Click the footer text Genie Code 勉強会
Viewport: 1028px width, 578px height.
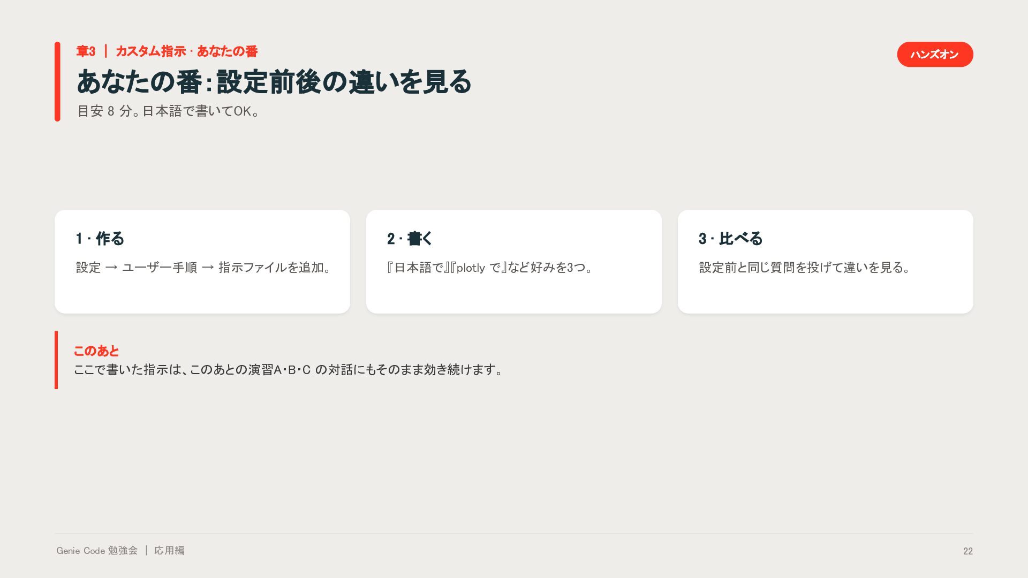[x=97, y=550]
